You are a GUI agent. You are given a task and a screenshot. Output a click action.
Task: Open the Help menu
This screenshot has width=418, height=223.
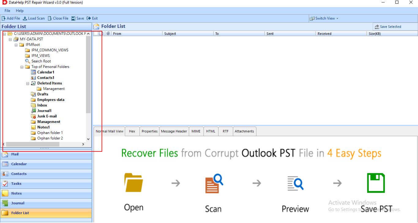tap(20, 11)
